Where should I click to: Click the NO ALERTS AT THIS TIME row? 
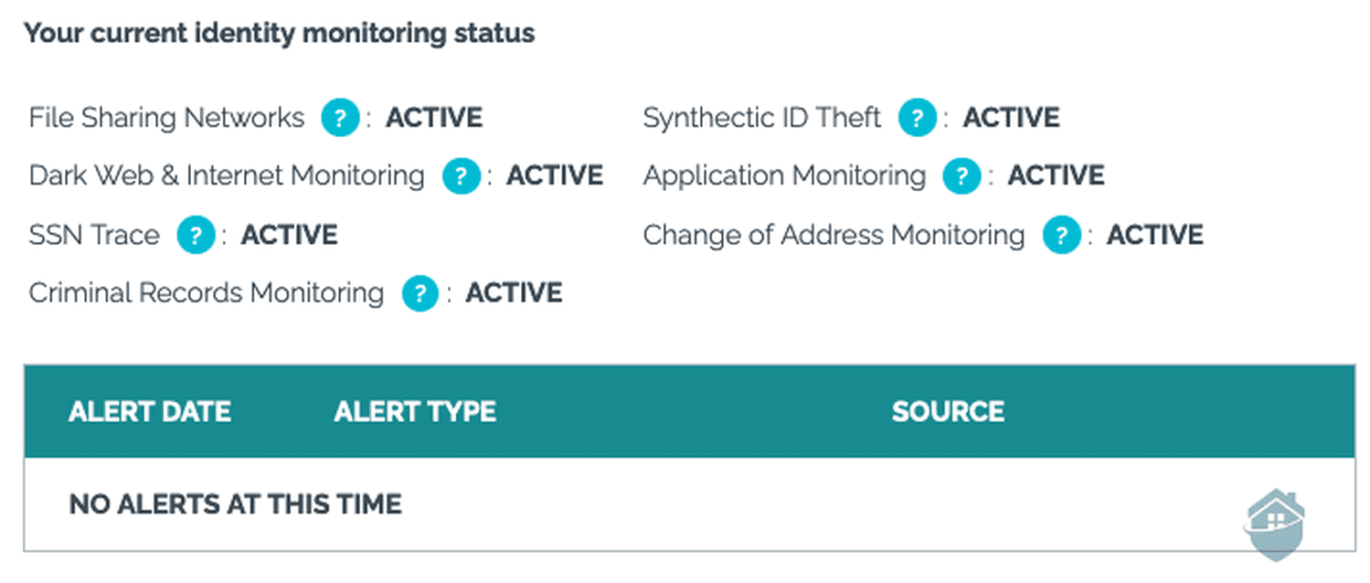(236, 503)
